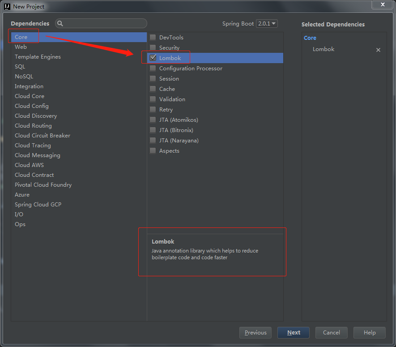Open the Integration category
Screen dimensions: 396x347
pos(79,86)
